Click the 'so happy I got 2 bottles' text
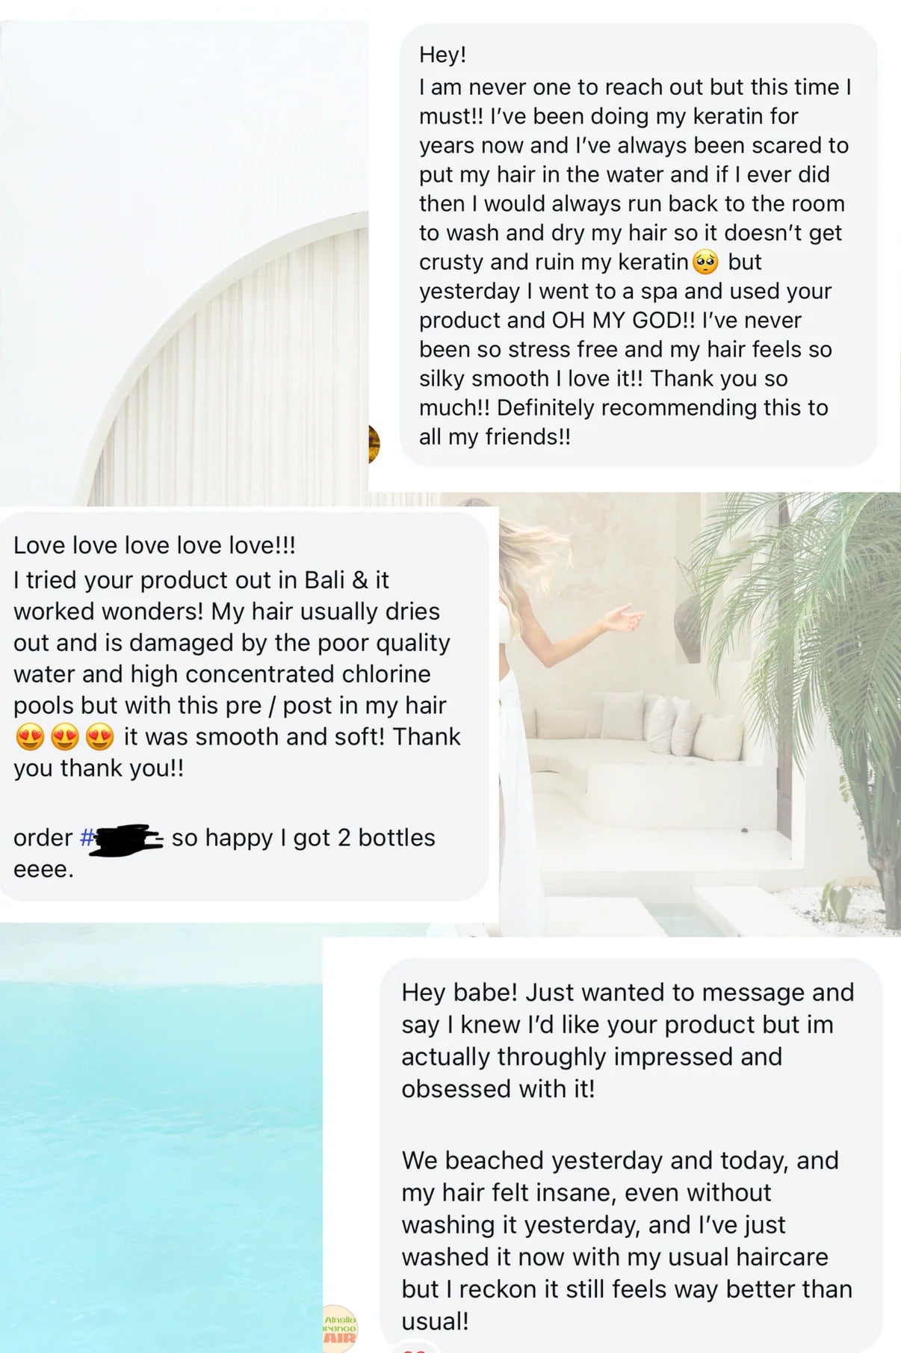This screenshot has height=1353, width=901. click(303, 838)
